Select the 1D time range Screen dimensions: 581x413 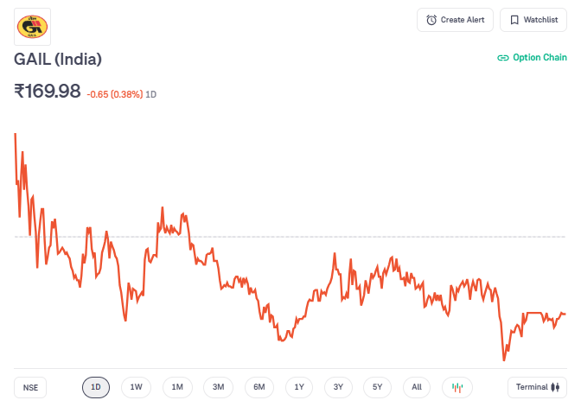(x=96, y=387)
